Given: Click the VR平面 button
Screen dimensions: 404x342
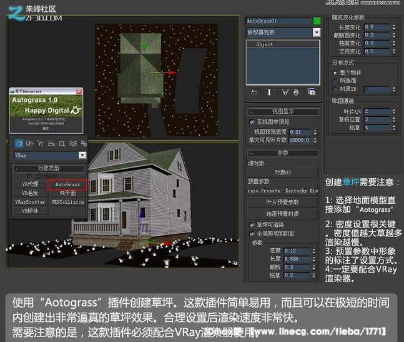Looking at the screenshot, I should coord(67,193).
